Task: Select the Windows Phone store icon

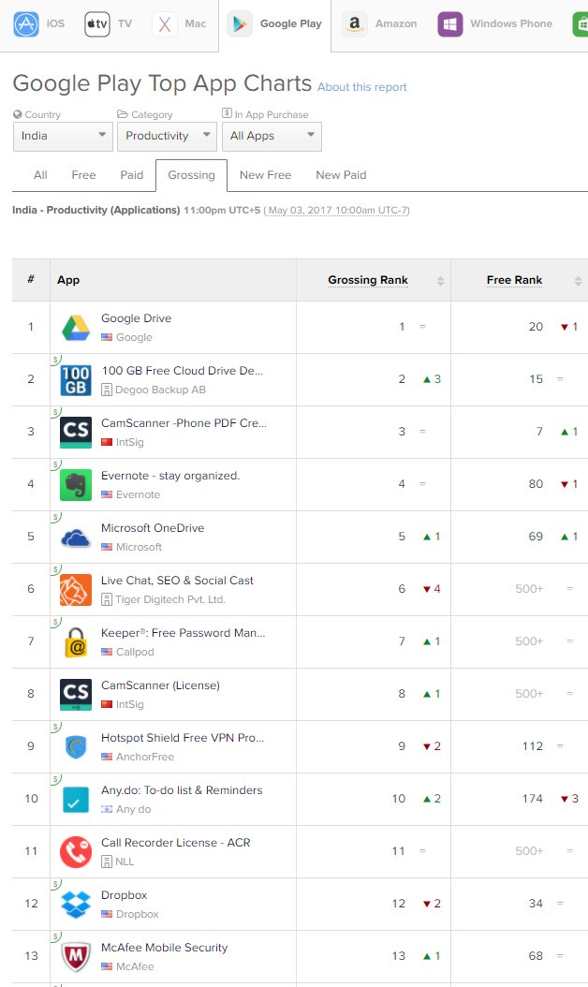Action: click(449, 24)
